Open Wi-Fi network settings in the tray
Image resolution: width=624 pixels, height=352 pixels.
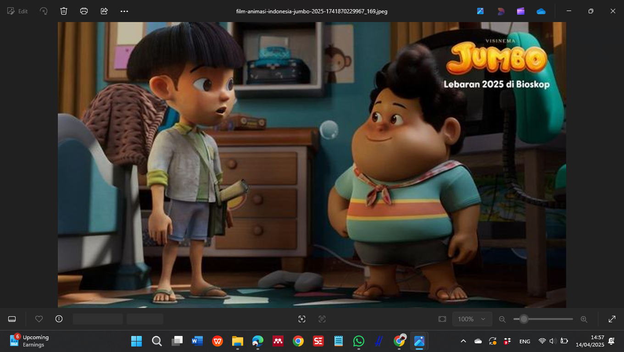tap(542, 341)
